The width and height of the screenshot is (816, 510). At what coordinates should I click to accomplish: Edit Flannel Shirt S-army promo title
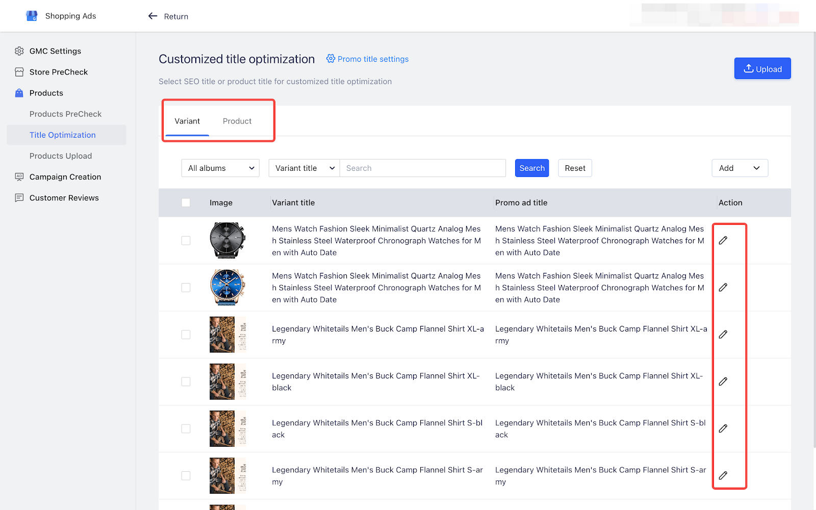(x=723, y=475)
